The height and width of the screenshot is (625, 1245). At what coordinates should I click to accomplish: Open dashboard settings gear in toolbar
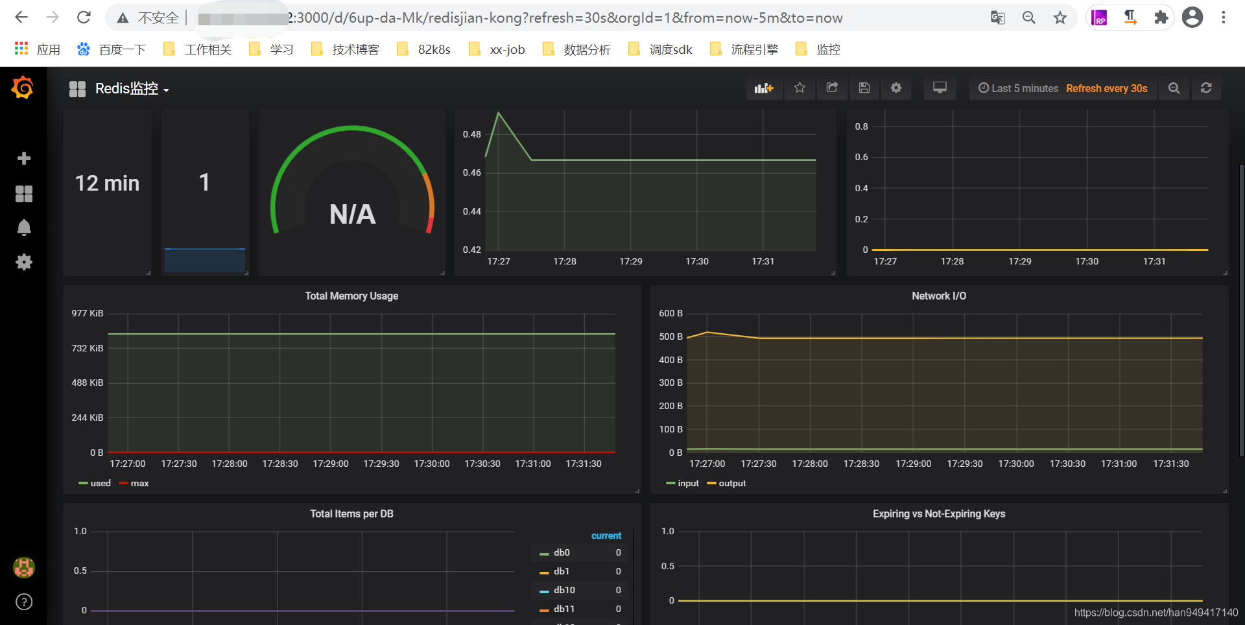[896, 88]
